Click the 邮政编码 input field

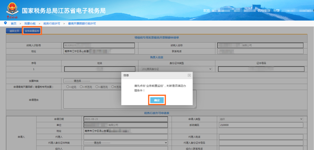tap(261, 125)
